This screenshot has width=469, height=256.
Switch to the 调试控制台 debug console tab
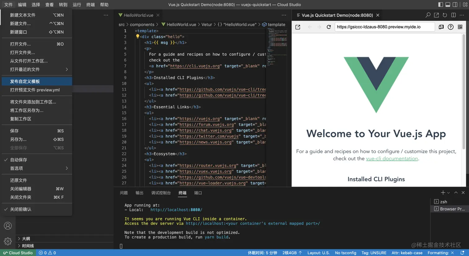point(161,193)
